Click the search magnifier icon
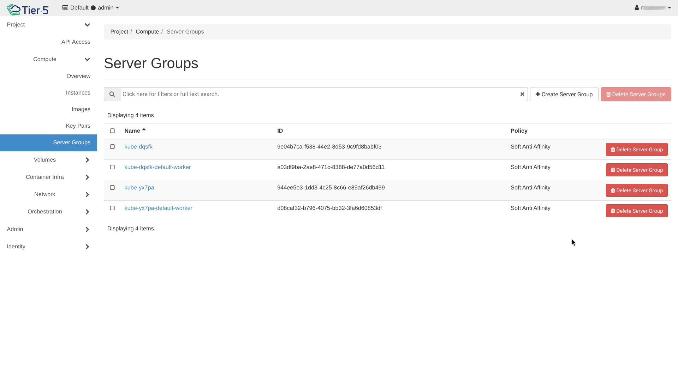 tap(112, 94)
